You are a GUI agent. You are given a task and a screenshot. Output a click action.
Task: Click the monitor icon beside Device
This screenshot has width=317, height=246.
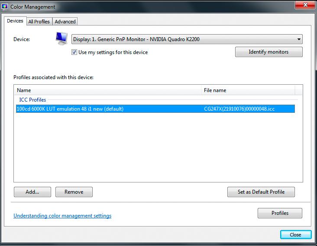click(61, 38)
